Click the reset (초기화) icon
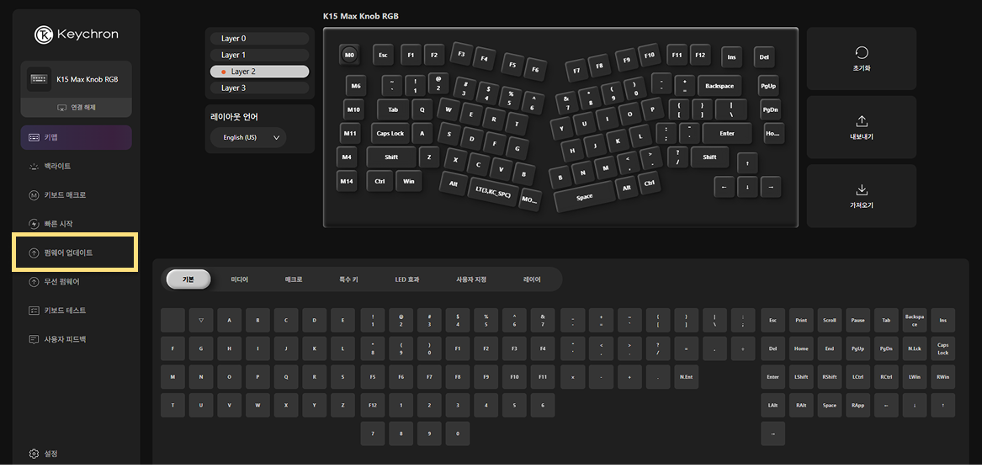 (x=861, y=52)
